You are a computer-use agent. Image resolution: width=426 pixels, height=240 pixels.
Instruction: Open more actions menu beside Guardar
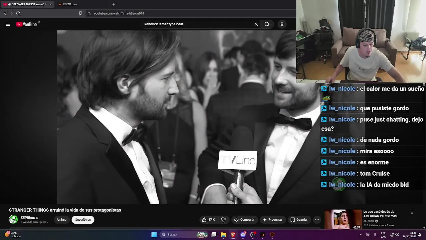click(x=317, y=220)
